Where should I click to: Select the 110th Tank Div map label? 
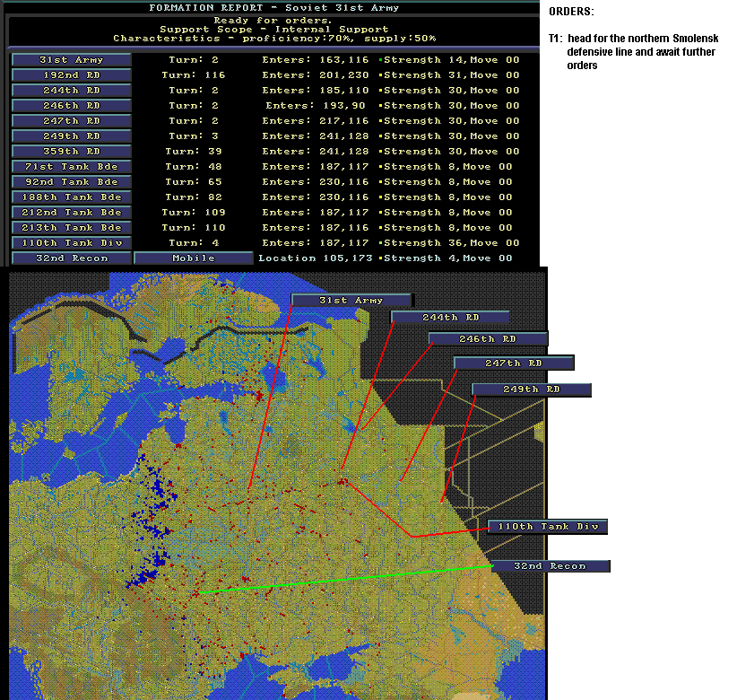click(548, 527)
